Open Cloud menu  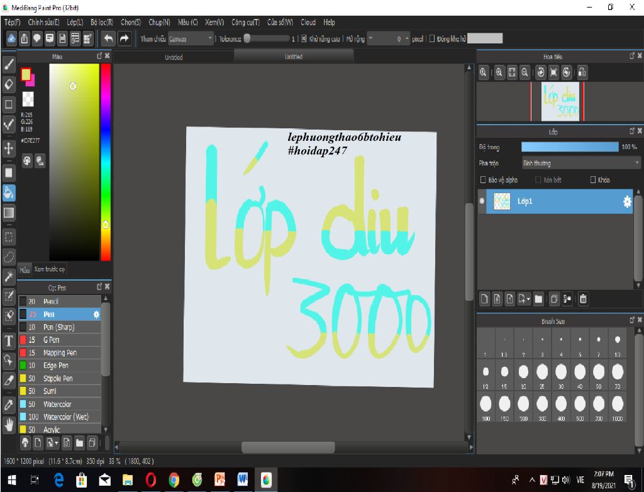(x=308, y=22)
